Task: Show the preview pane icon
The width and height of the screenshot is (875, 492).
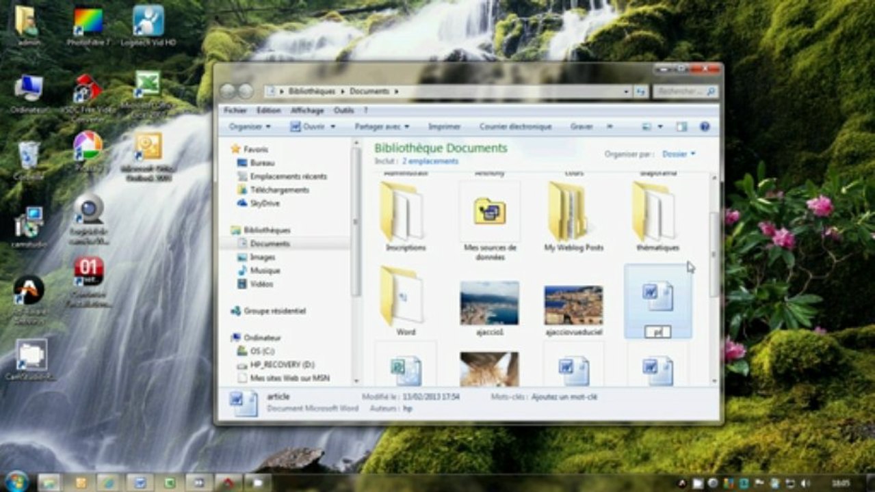Action: (x=681, y=126)
